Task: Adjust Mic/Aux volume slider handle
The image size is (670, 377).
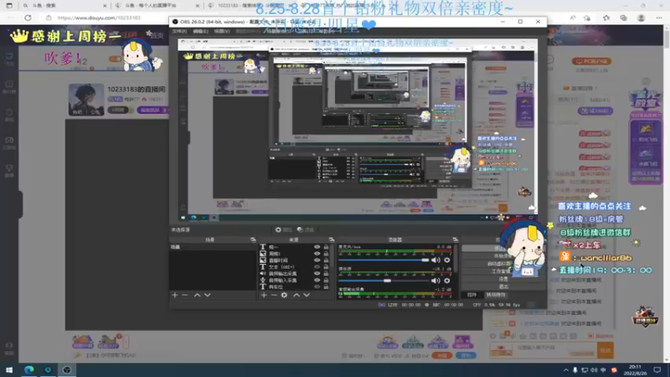Action: pos(425,260)
